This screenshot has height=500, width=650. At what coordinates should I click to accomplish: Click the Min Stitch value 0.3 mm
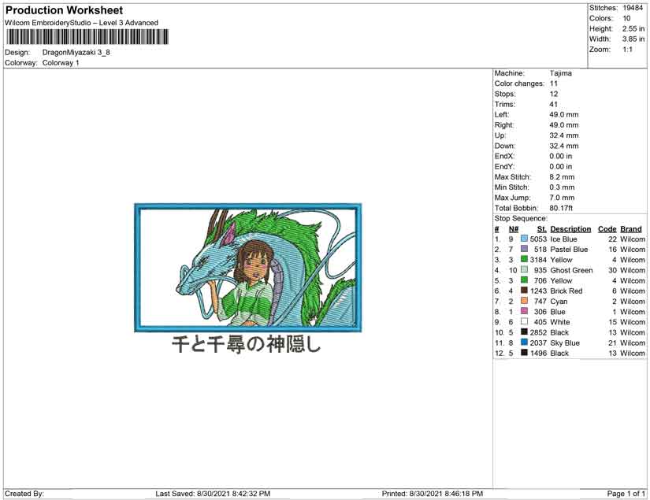click(562, 187)
